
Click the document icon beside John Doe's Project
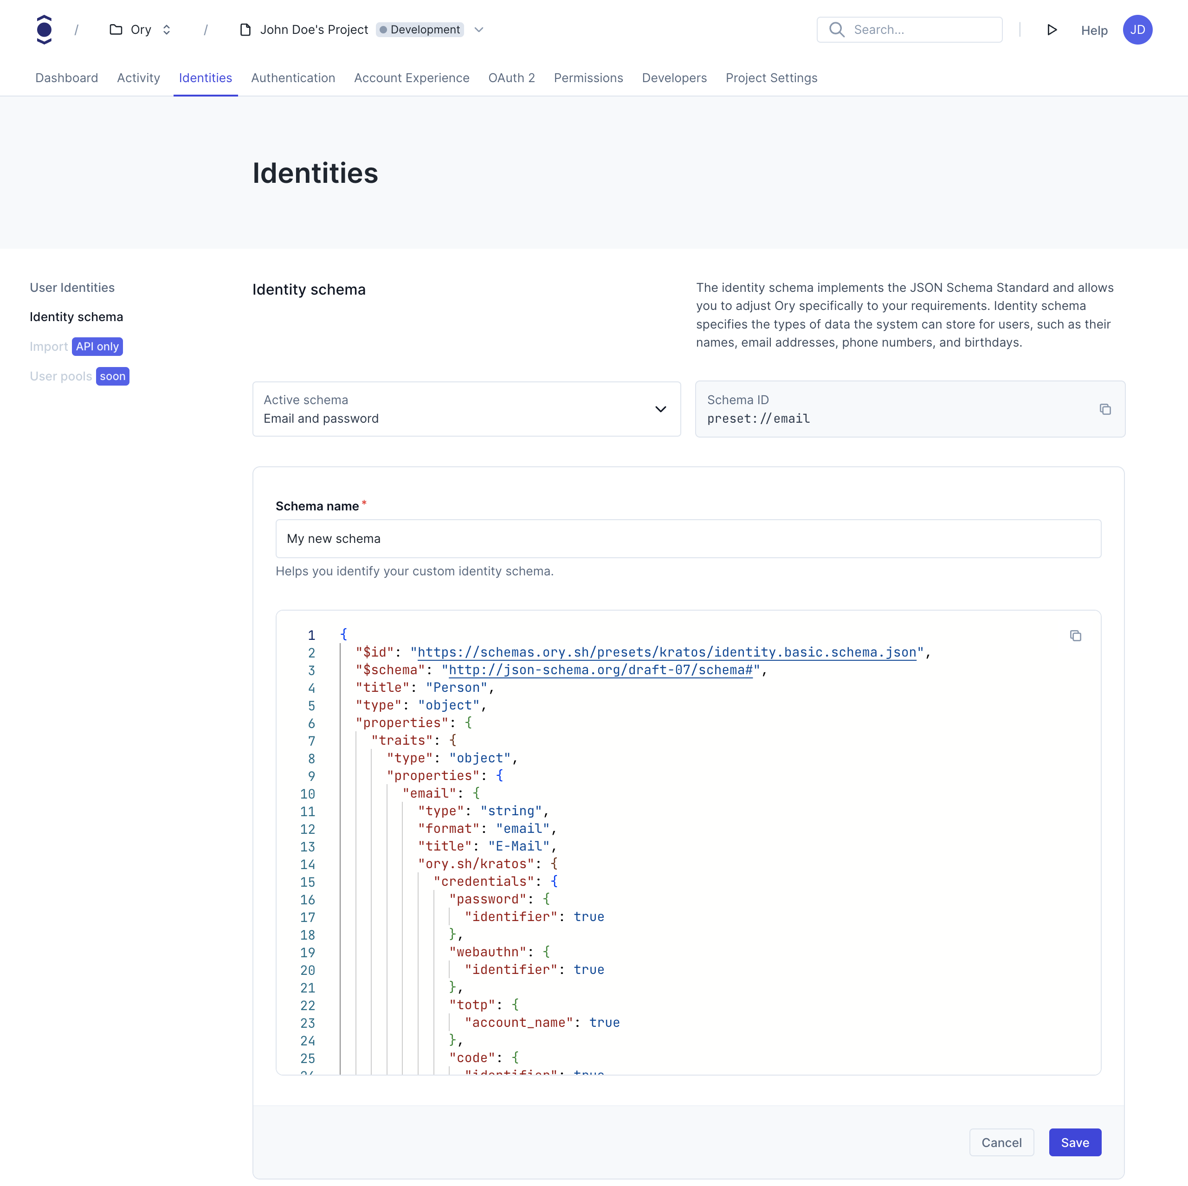[246, 30]
